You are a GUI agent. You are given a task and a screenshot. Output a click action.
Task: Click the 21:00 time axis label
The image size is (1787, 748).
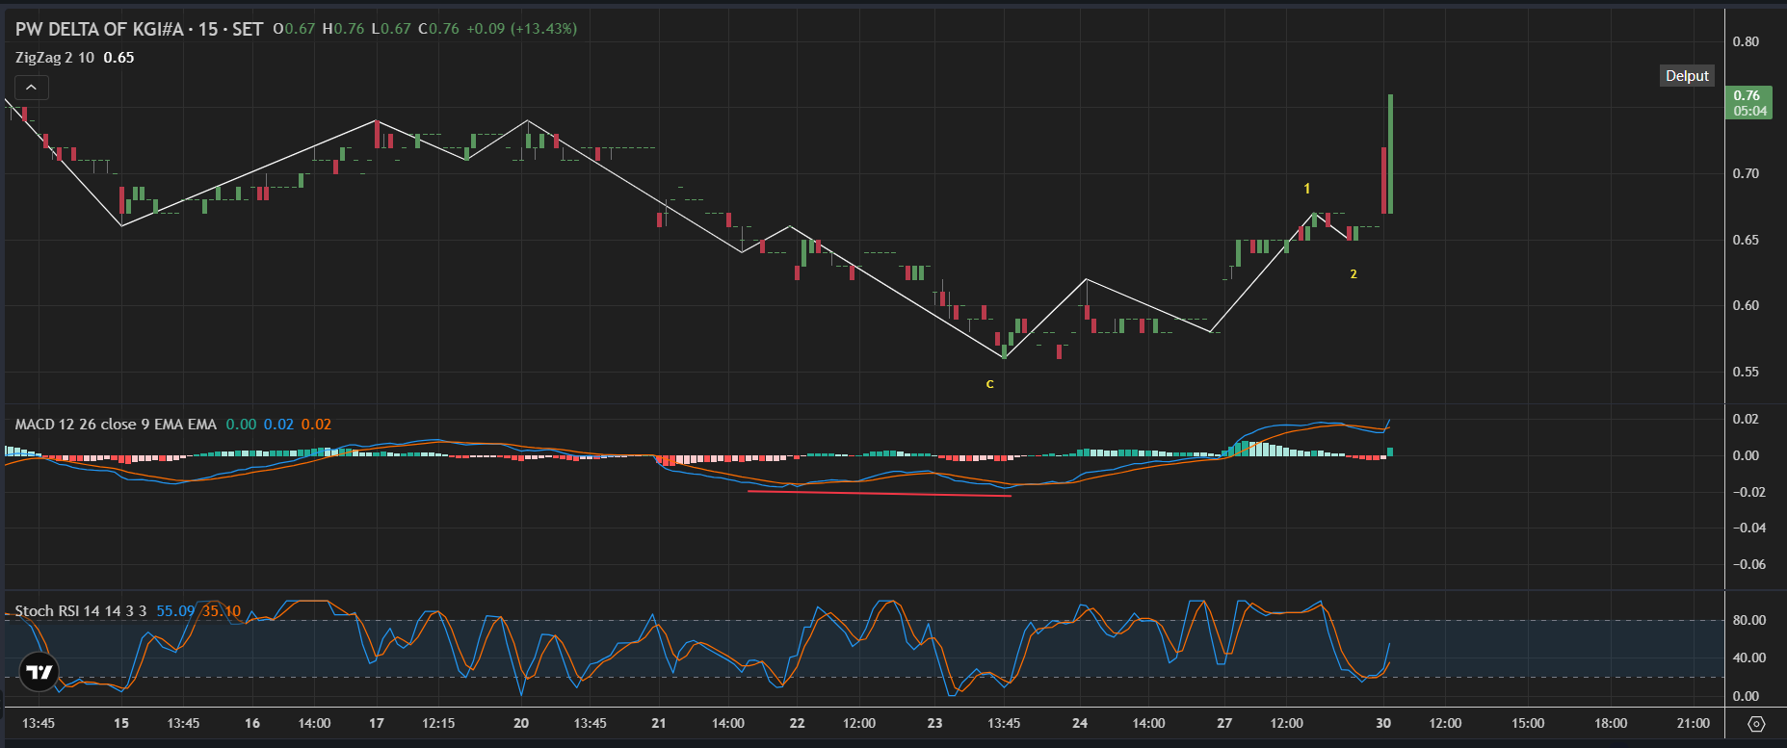(1694, 723)
